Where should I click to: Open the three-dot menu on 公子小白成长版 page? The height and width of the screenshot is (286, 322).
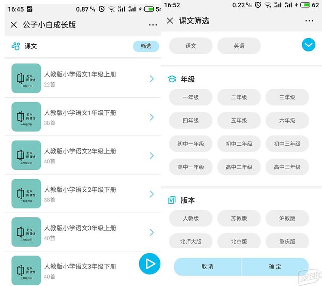[153, 25]
